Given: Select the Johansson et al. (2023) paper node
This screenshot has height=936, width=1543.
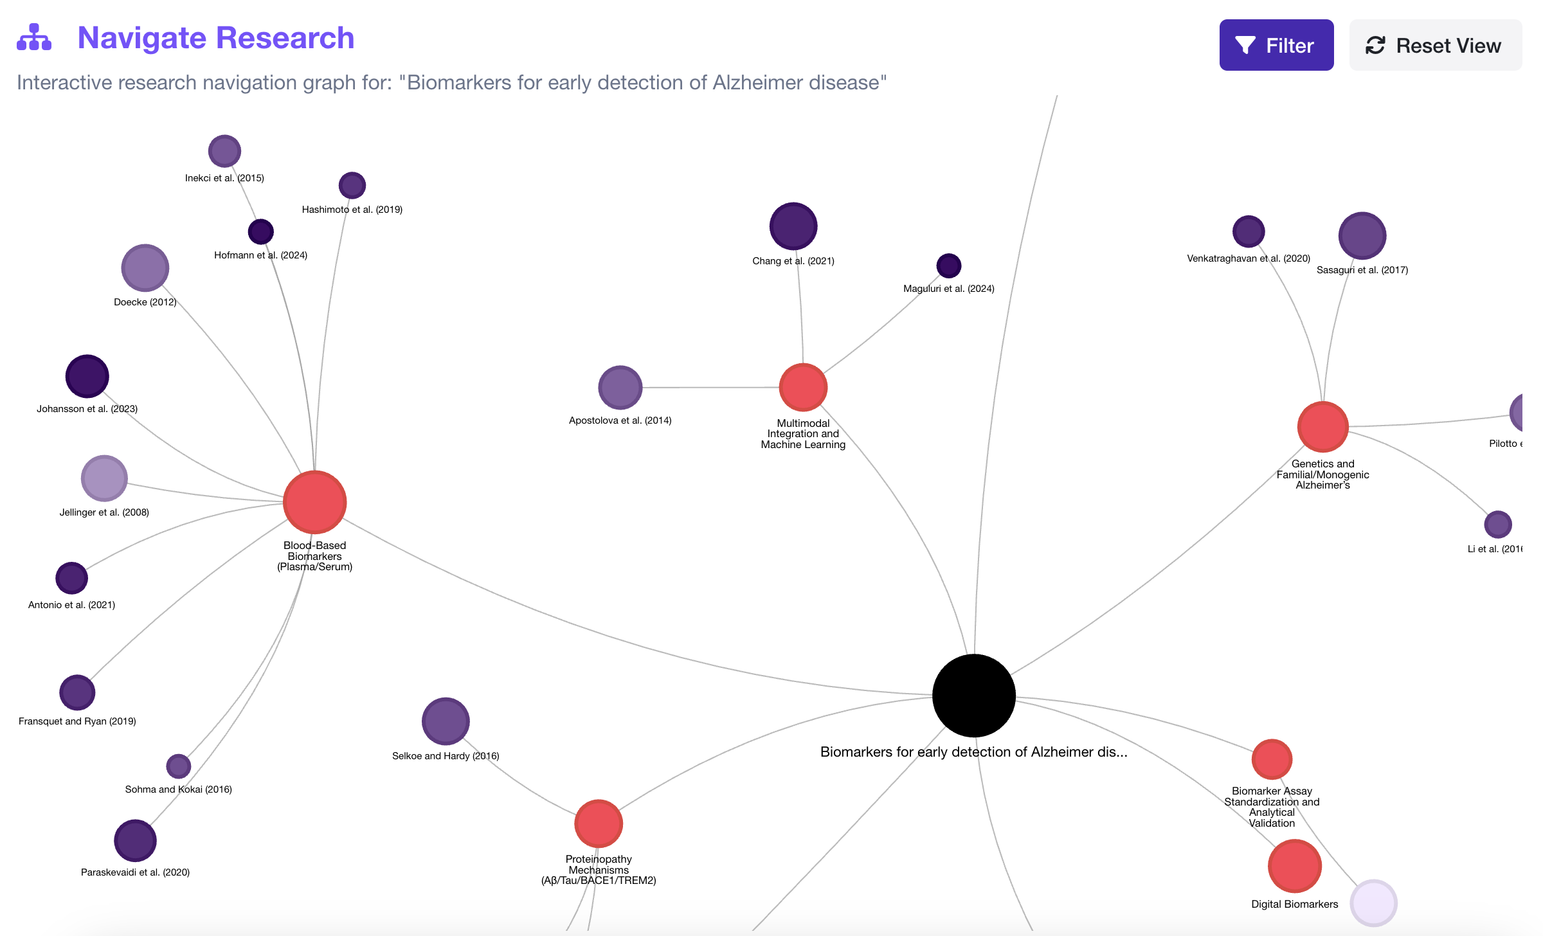Looking at the screenshot, I should coord(87,376).
